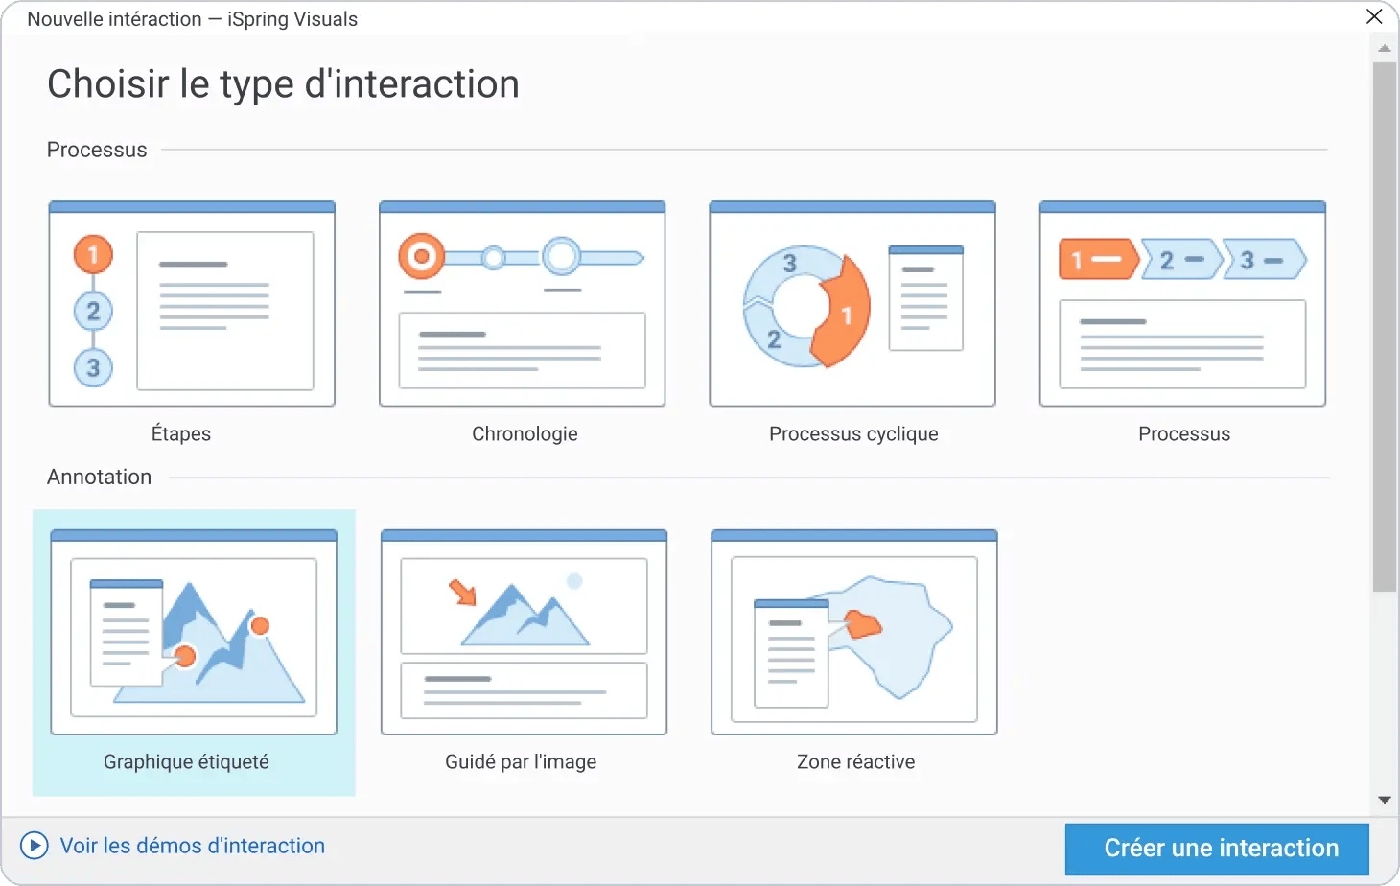Click the play icon beside démos link
Screen dimensions: 1400x886
pyautogui.click(x=35, y=846)
